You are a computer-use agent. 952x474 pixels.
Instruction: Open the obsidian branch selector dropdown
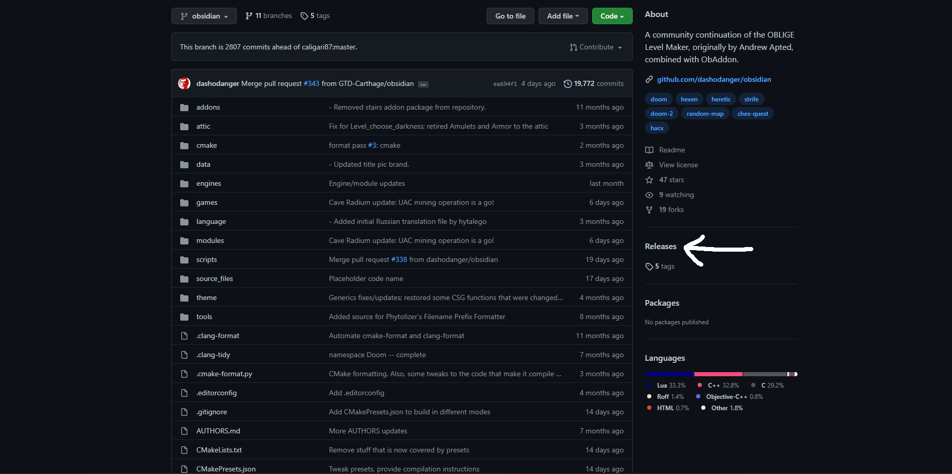point(204,16)
